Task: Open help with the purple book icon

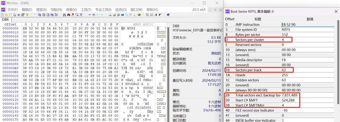Action: click(x=168, y=15)
